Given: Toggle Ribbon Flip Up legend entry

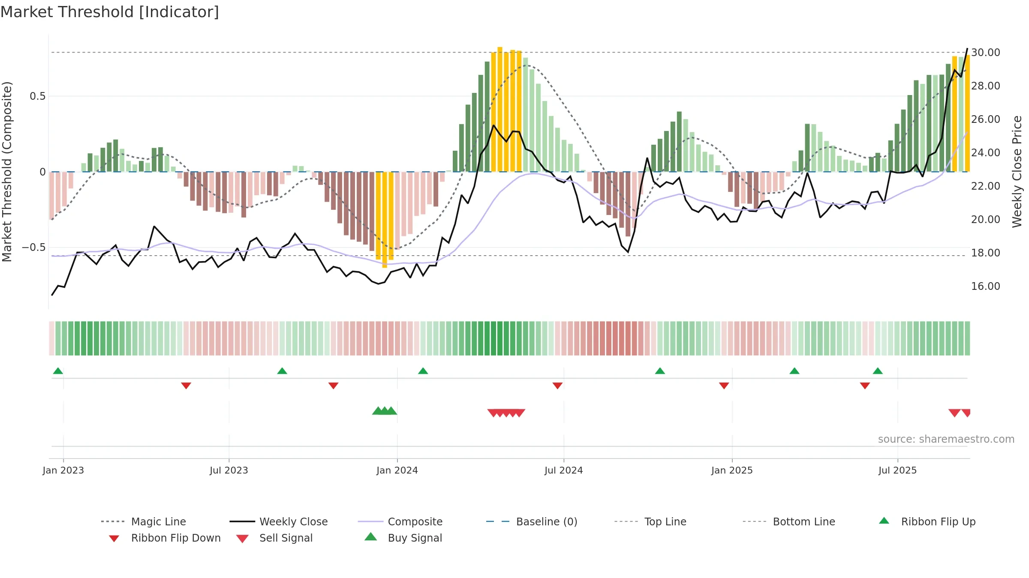Looking at the screenshot, I should pos(927,521).
